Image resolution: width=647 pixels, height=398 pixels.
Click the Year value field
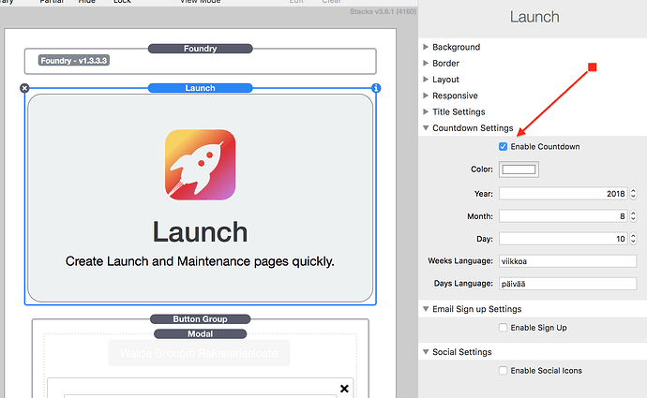(564, 194)
